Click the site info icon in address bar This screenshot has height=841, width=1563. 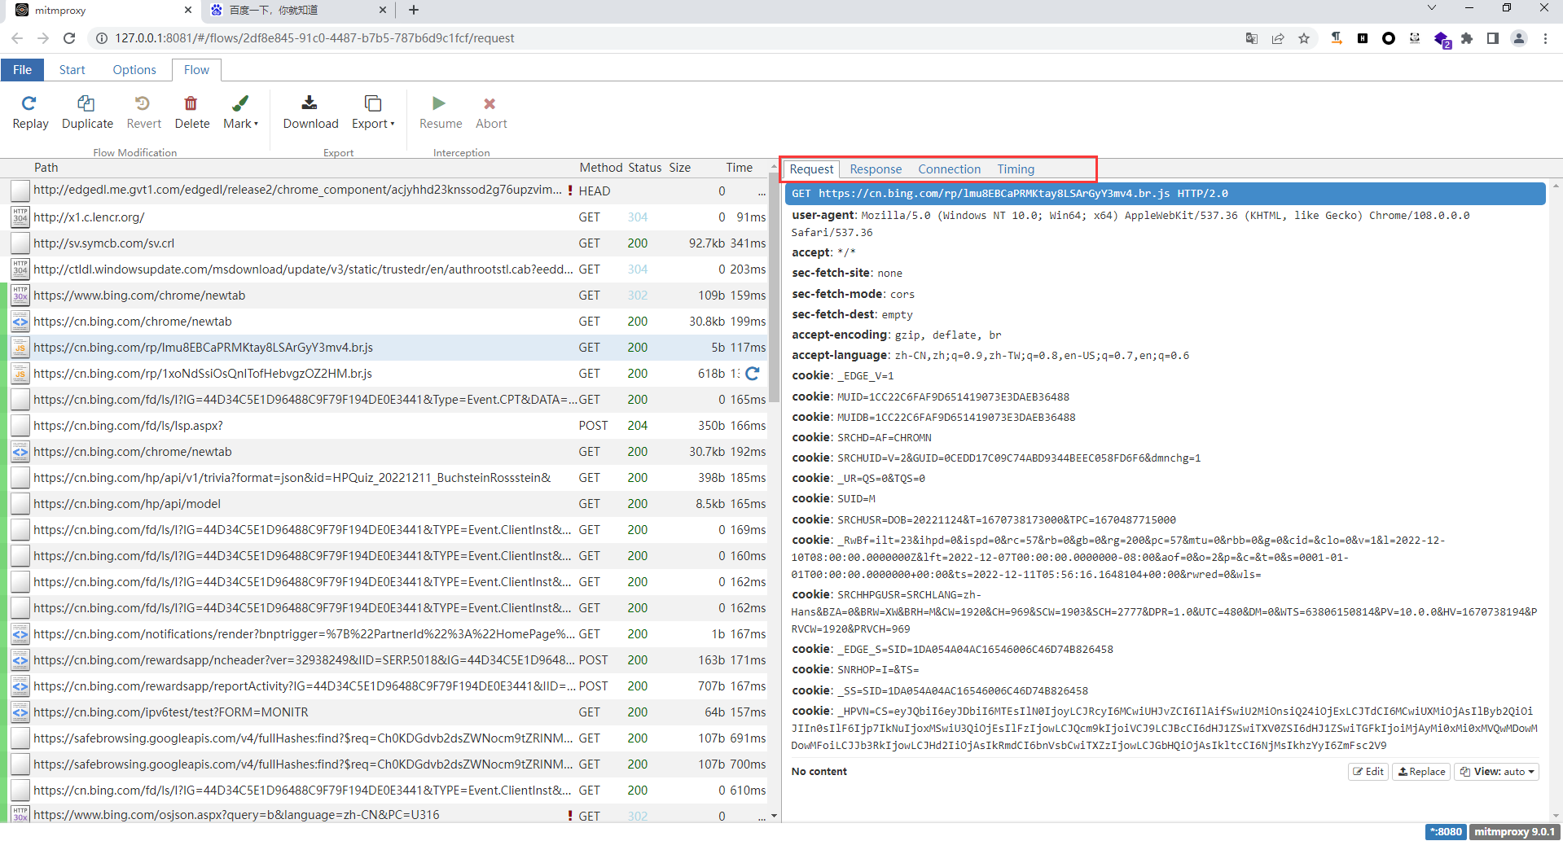pos(101,38)
